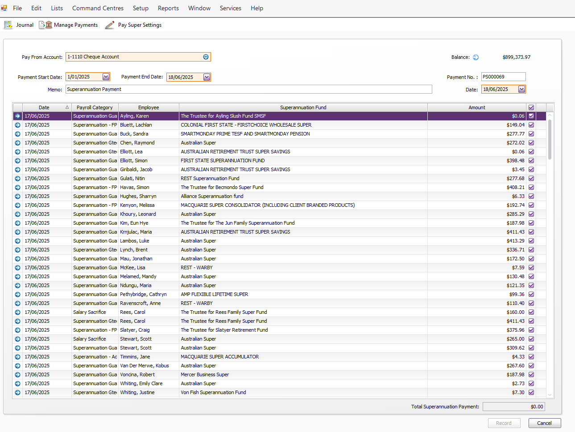Click the row arrow for Timmins, Jane
The image size is (575, 432).
(x=17, y=357)
